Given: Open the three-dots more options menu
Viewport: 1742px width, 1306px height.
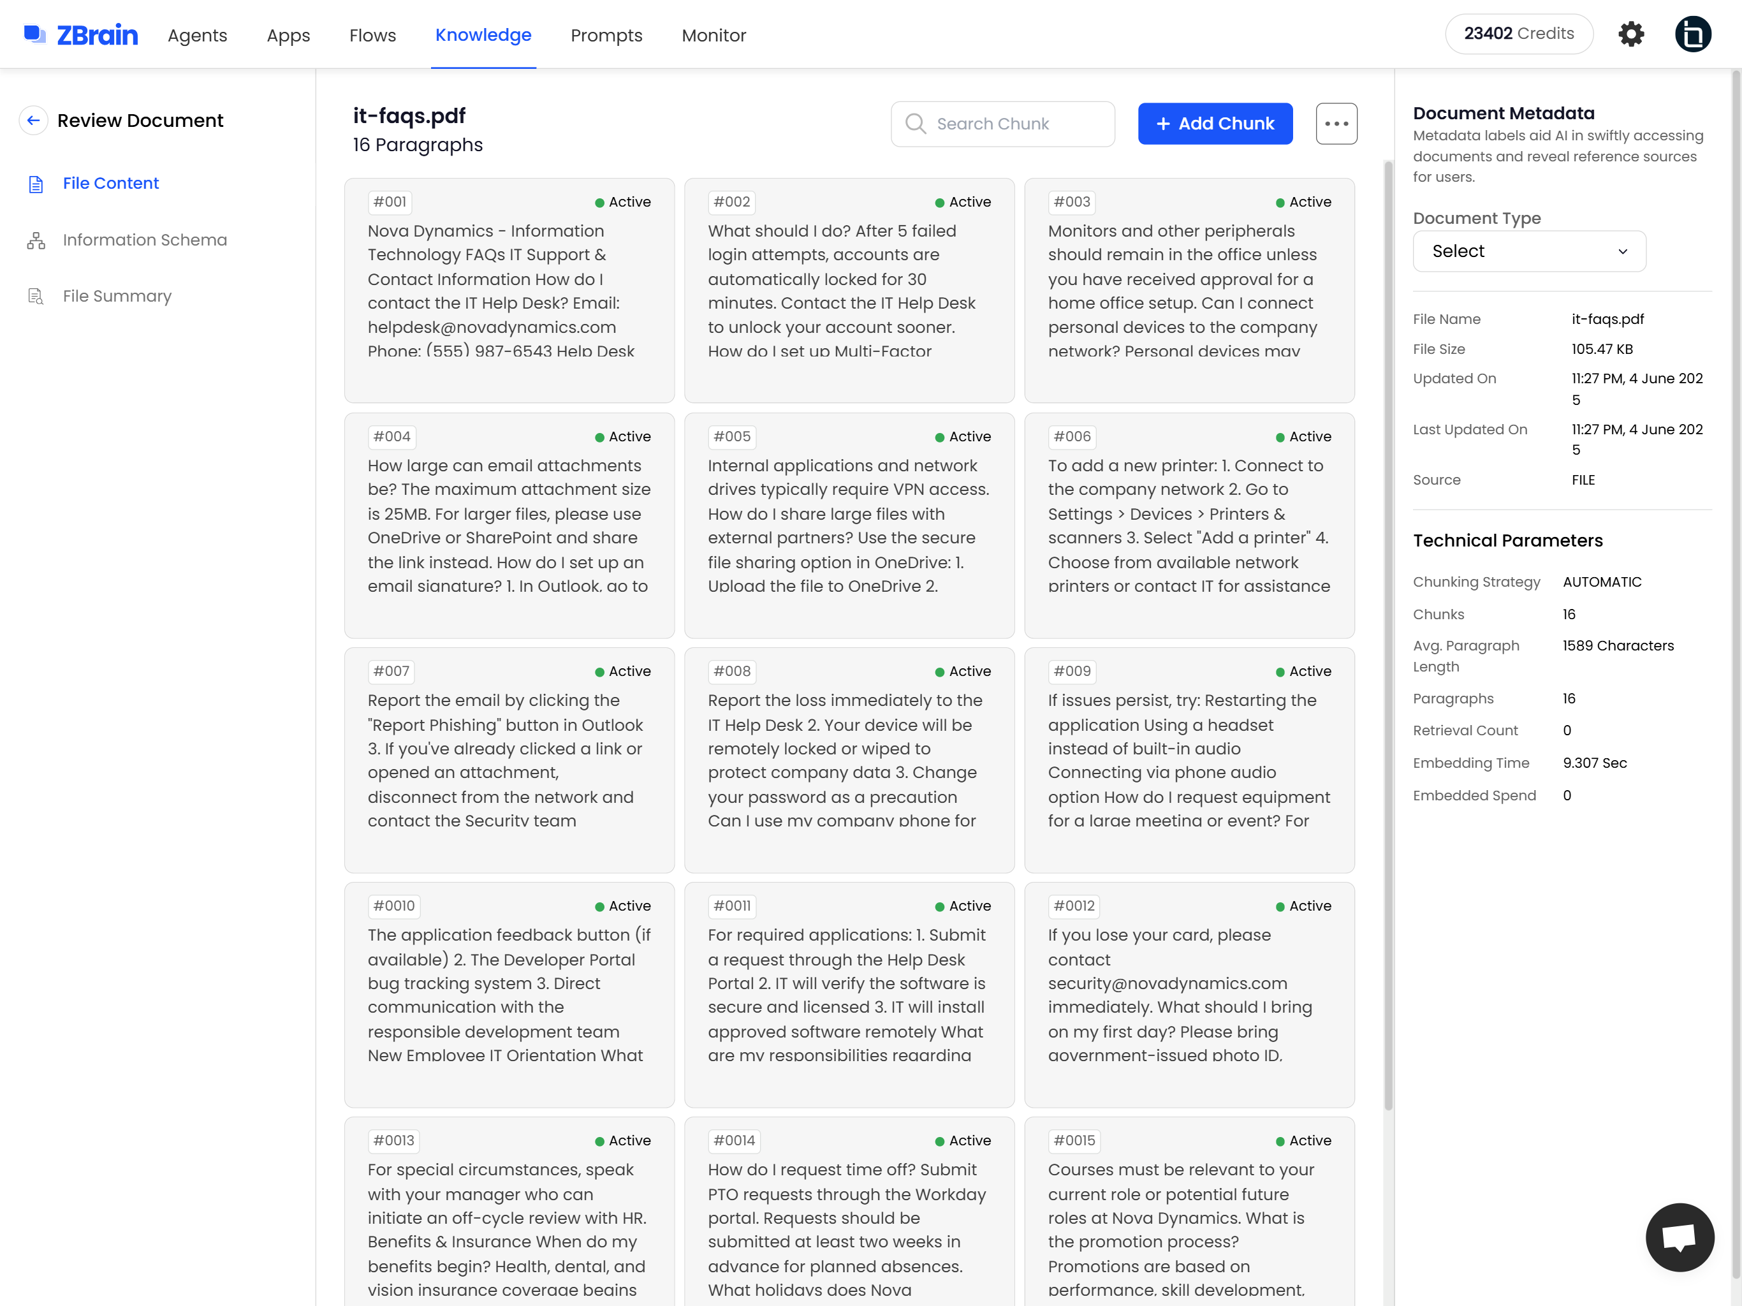Looking at the screenshot, I should 1336,124.
